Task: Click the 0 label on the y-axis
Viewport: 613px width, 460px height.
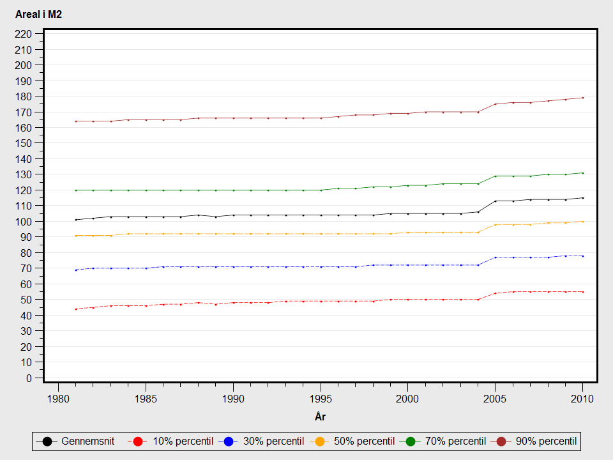Action: (x=28, y=378)
